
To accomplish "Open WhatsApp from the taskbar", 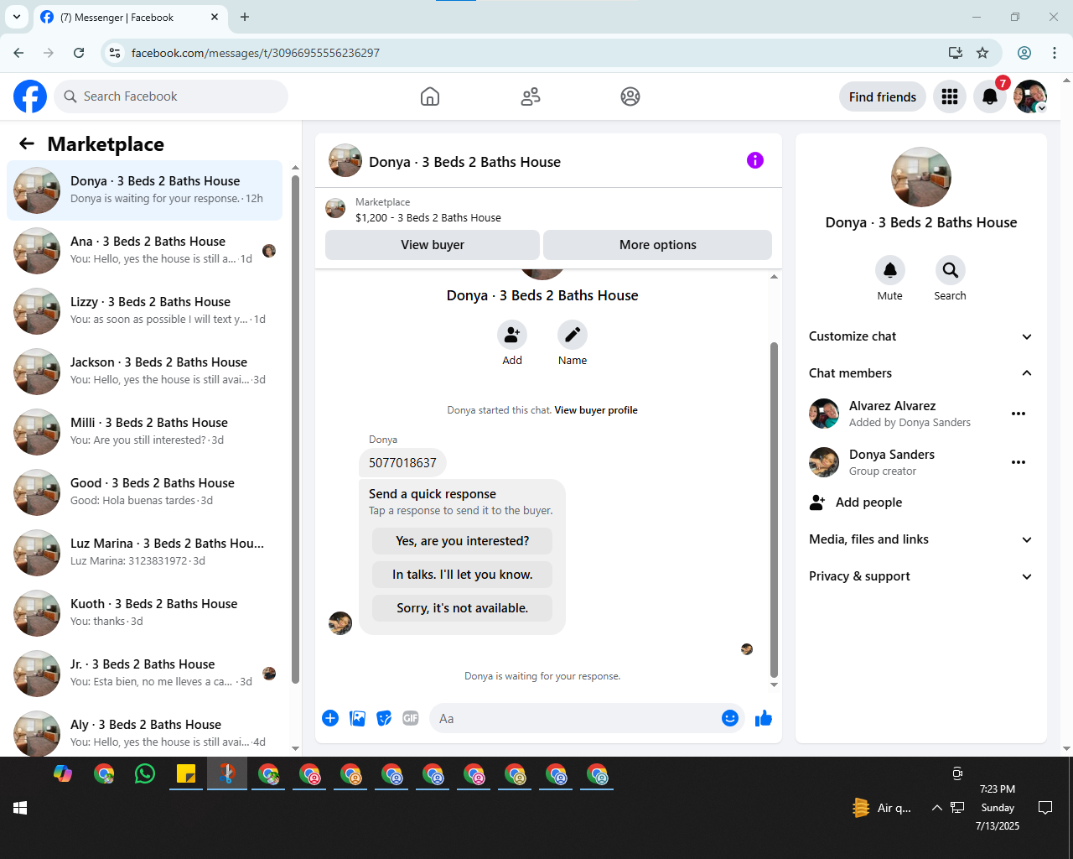I will (x=145, y=773).
